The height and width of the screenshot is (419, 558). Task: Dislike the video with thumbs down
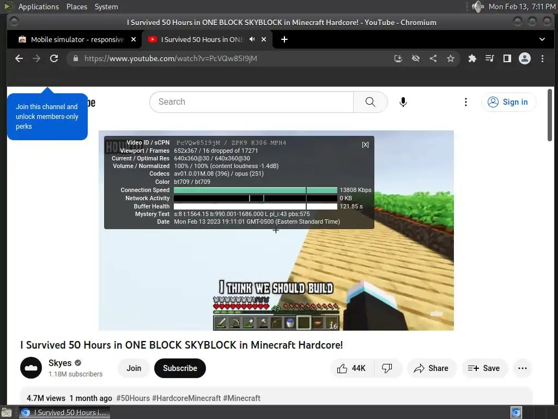[387, 368]
